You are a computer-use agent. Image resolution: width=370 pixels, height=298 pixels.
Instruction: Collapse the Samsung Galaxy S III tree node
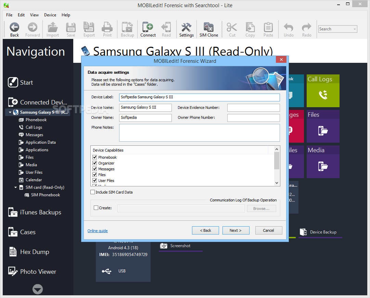click(x=10, y=112)
